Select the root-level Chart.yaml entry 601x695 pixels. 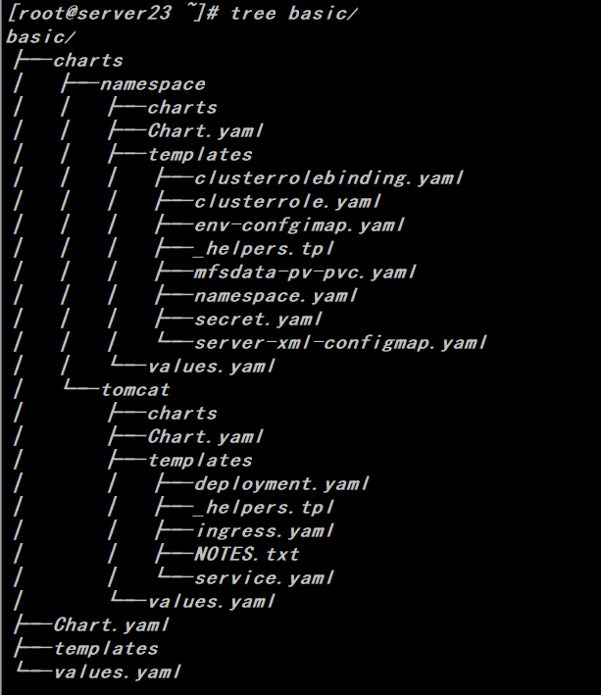click(111, 625)
